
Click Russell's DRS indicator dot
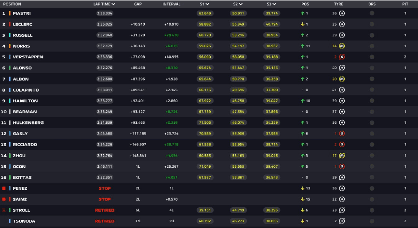tap(372, 35)
